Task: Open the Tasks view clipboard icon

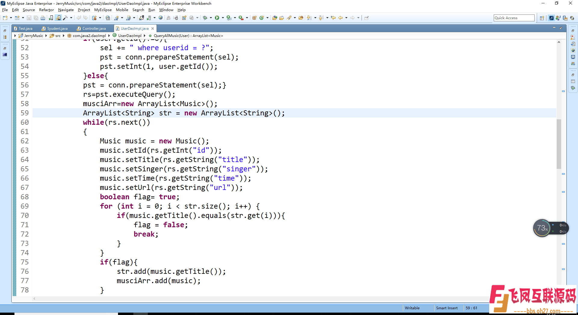Action: (573, 44)
